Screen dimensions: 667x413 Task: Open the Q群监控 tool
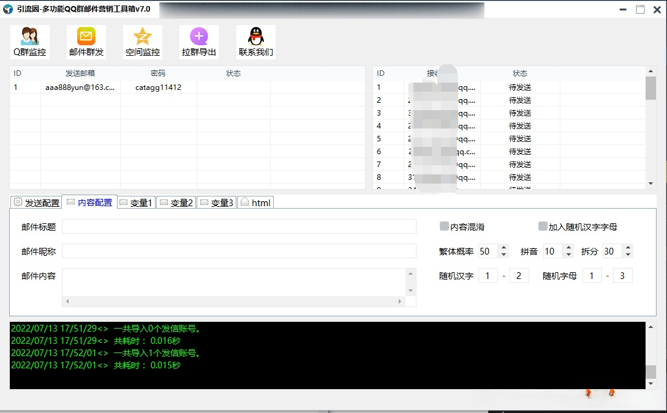[x=29, y=41]
